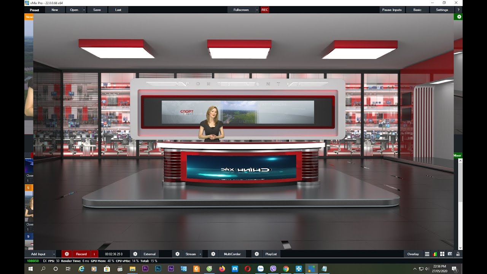Toggle Pause Inputs
The width and height of the screenshot is (487, 274).
392,10
